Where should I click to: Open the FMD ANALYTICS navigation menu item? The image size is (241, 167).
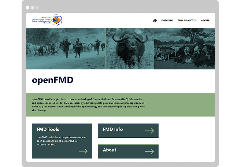[187, 20]
